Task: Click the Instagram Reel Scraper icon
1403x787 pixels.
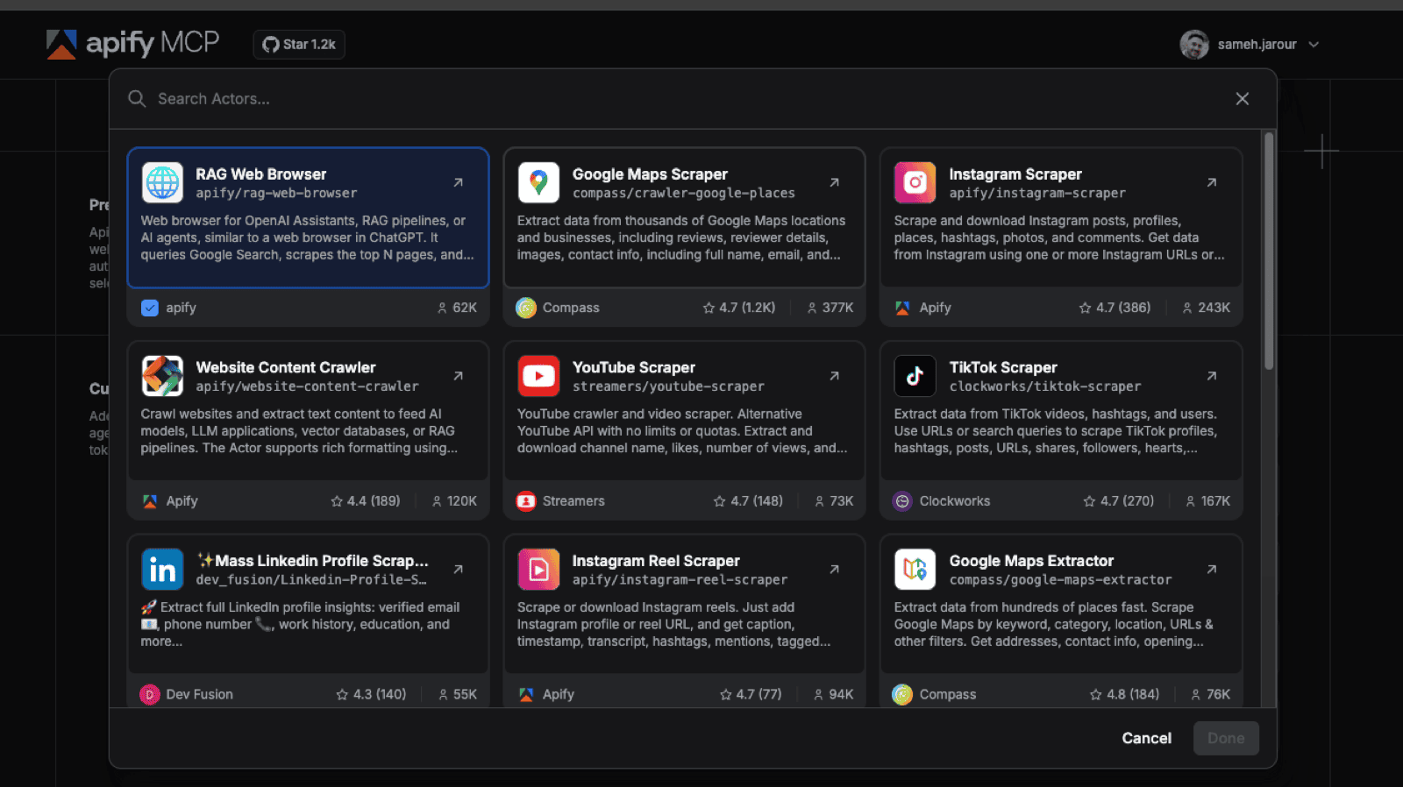Action: click(538, 570)
